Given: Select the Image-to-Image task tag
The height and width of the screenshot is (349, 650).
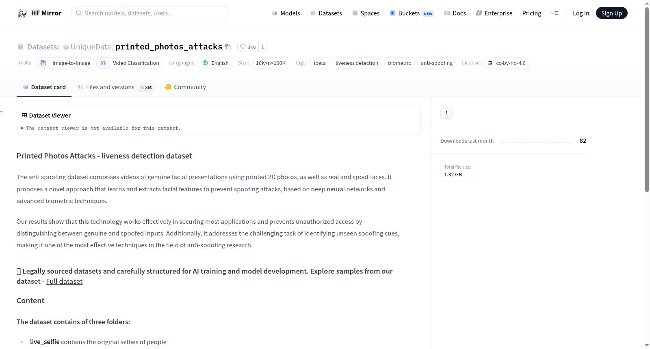Looking at the screenshot, I should pos(65,63).
